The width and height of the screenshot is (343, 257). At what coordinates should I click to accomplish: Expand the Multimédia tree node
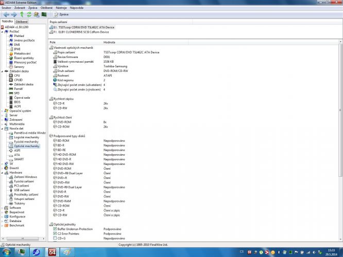(2, 124)
